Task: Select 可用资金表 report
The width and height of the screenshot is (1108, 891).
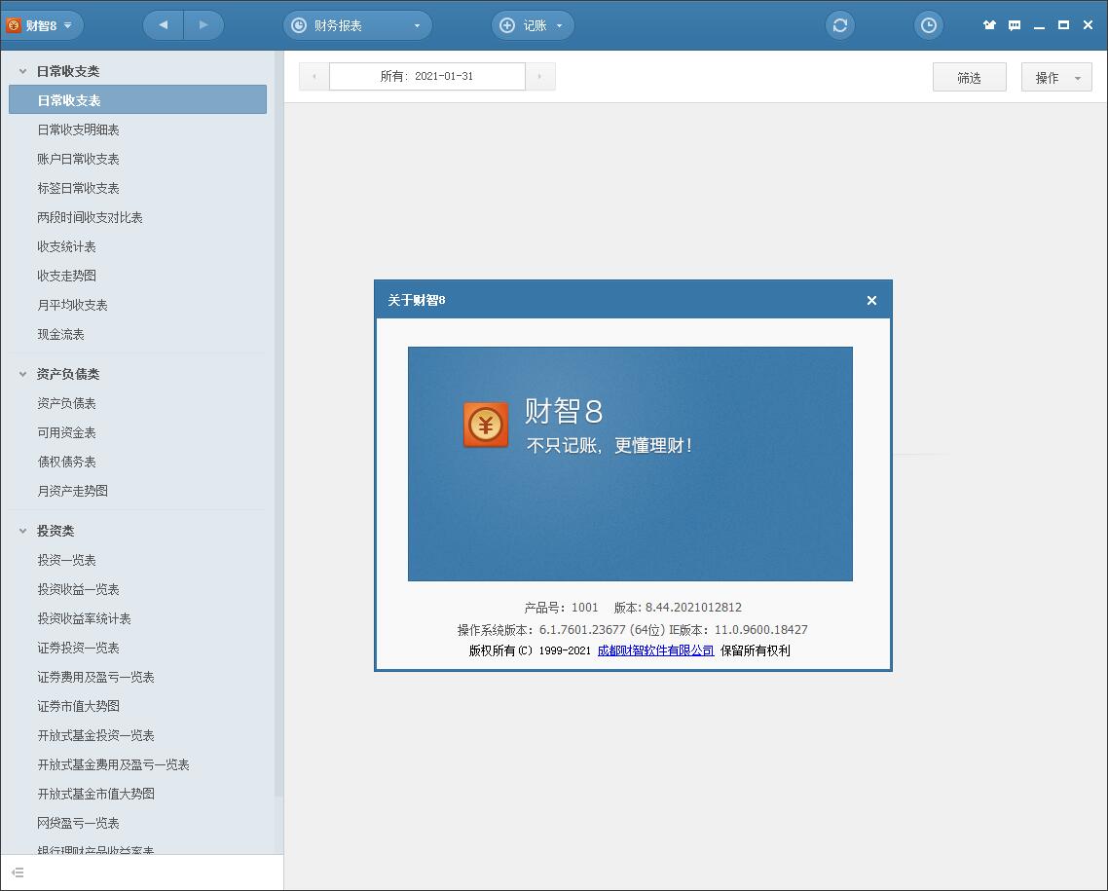Action: (66, 432)
